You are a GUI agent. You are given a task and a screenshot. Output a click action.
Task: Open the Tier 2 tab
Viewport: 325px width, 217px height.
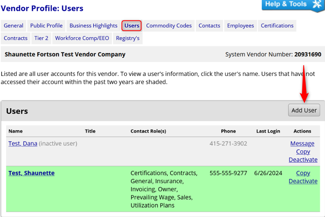pyautogui.click(x=41, y=38)
